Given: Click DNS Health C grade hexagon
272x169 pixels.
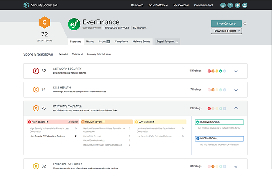Looking at the screenshot, I should click(x=36, y=90).
